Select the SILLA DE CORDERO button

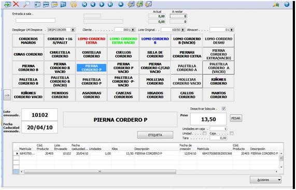155,54
